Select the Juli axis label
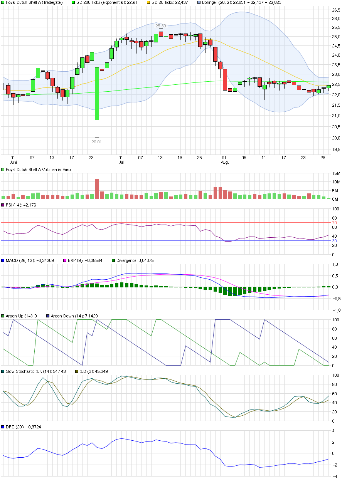 click(122, 162)
